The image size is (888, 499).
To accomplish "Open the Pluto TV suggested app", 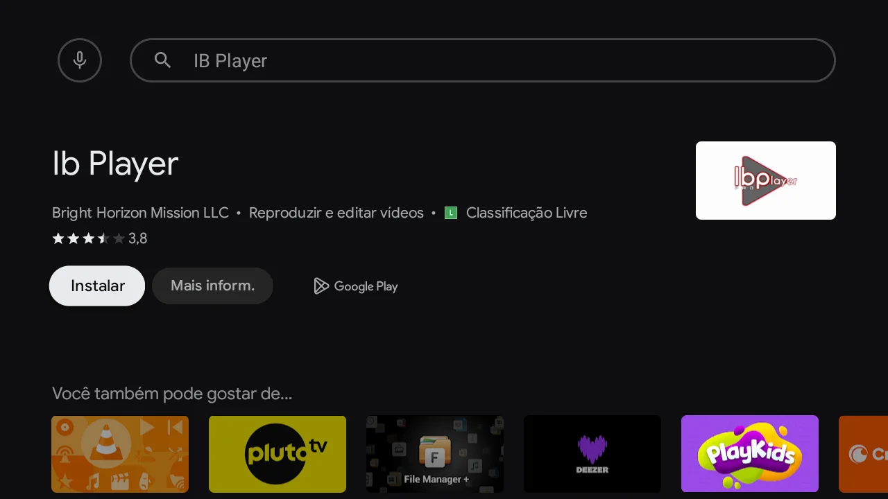I will [x=277, y=454].
